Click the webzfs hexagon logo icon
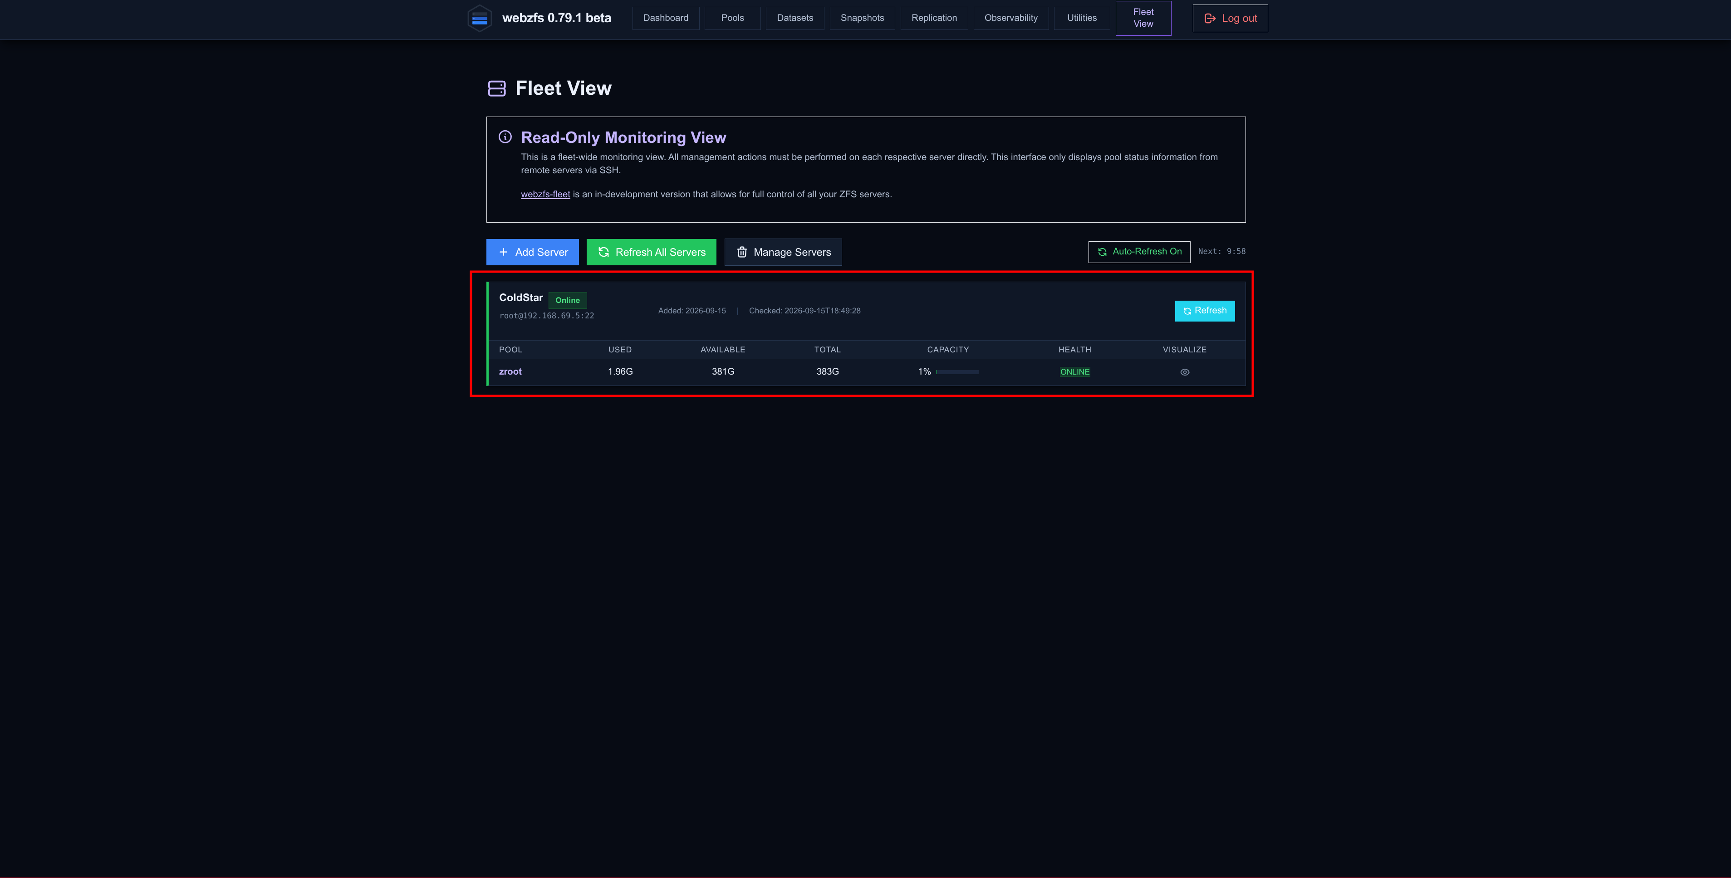 (x=480, y=19)
